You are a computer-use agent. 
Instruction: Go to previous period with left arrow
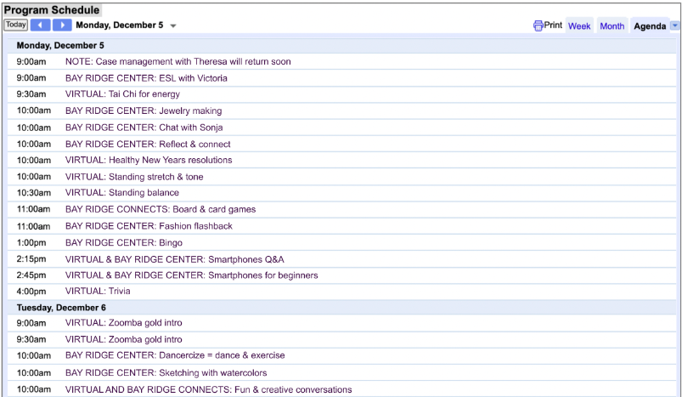point(40,26)
